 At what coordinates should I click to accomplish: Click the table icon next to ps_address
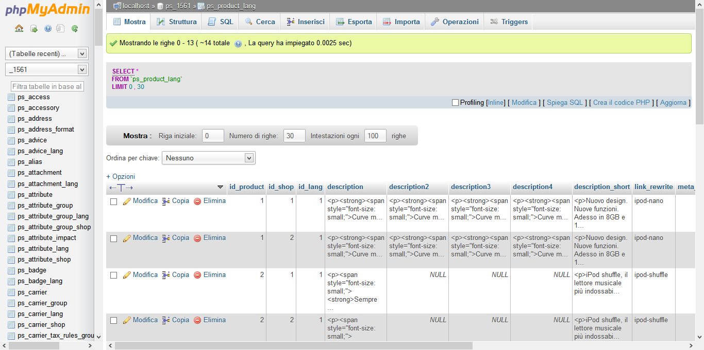tap(11, 119)
